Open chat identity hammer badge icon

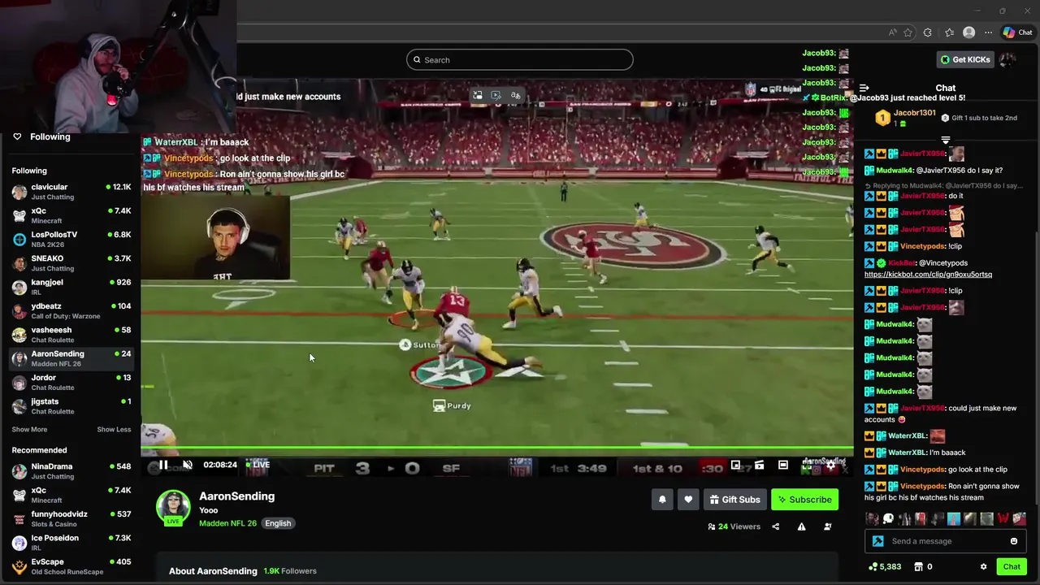877,541
